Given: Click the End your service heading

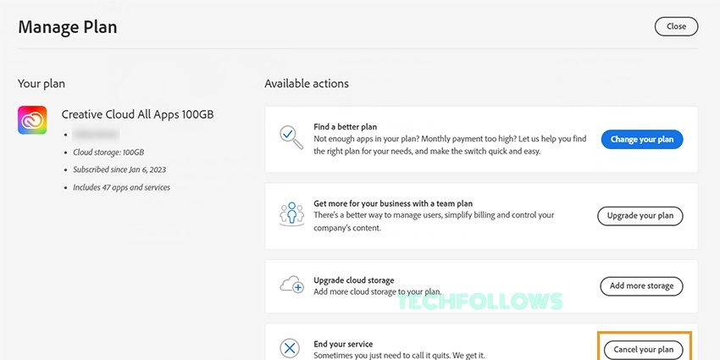Looking at the screenshot, I should click(x=343, y=344).
